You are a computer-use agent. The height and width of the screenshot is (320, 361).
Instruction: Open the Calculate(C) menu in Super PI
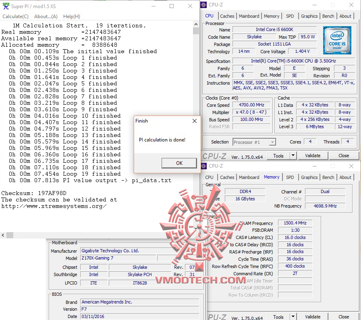coord(15,17)
